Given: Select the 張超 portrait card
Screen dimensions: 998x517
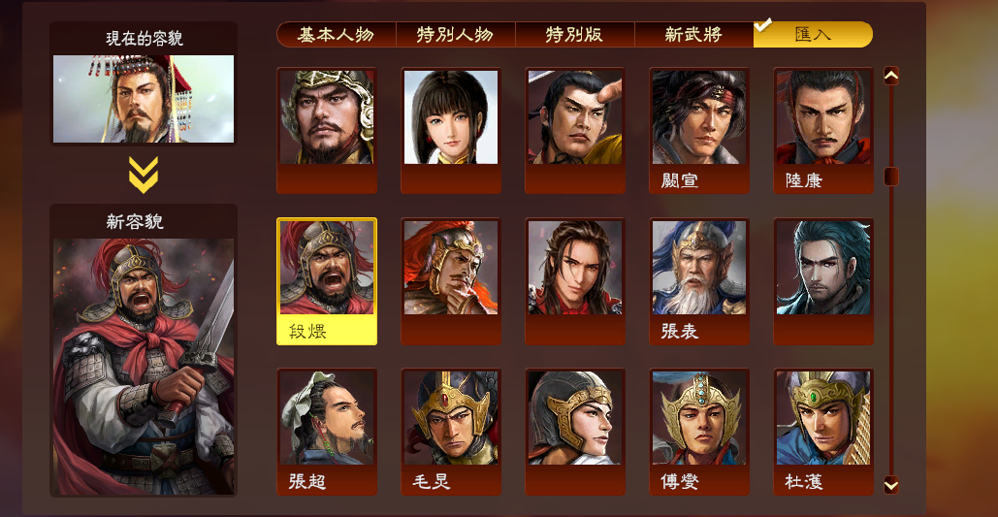Looking at the screenshot, I should pyautogui.click(x=327, y=432).
